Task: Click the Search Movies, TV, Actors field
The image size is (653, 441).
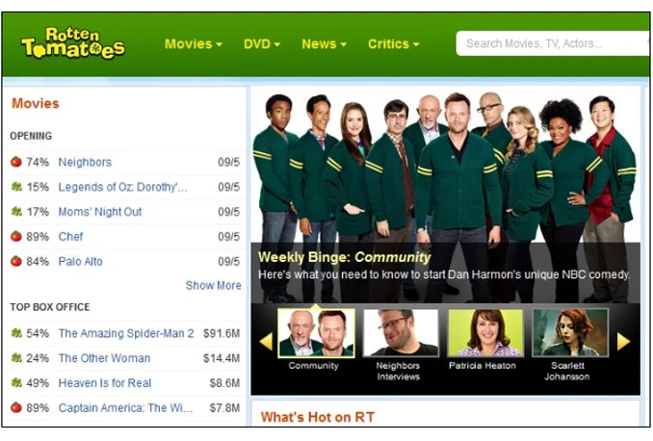Action: tap(553, 43)
